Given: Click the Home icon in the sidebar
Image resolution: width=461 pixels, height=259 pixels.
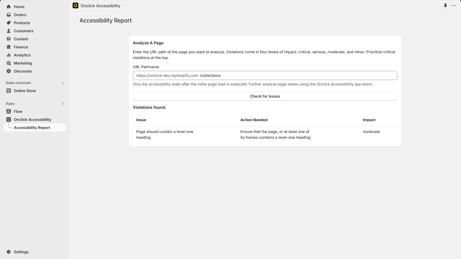Looking at the screenshot, I should (x=8, y=7).
